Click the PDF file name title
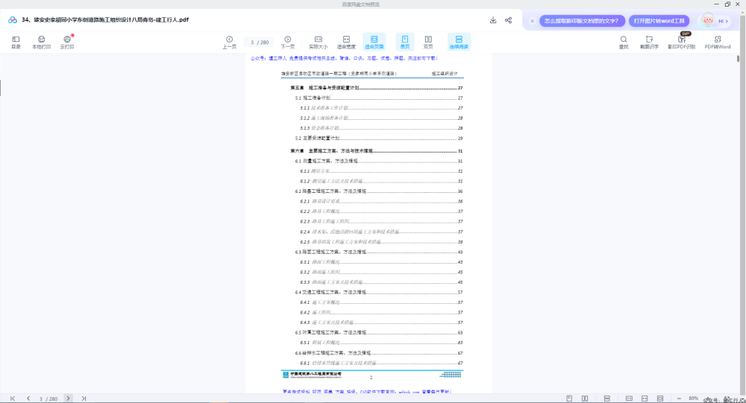Screen dimensions: 746x403 [105, 20]
